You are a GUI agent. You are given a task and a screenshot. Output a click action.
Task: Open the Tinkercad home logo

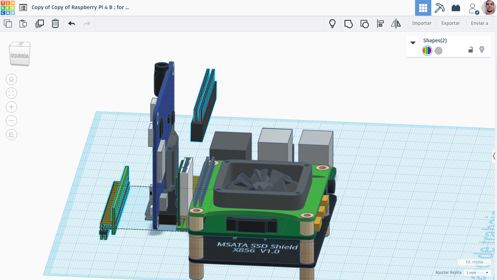pos(8,8)
